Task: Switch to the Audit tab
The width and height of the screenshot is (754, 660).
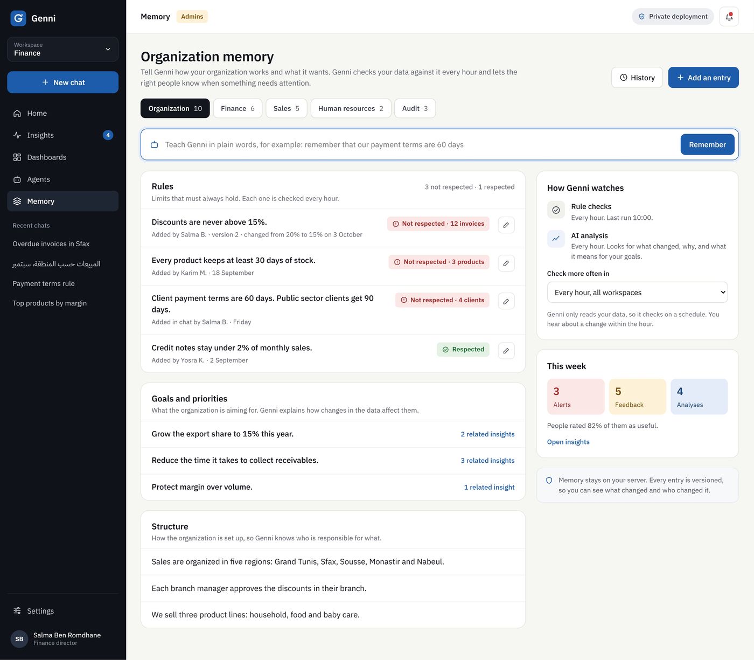Action: click(415, 108)
